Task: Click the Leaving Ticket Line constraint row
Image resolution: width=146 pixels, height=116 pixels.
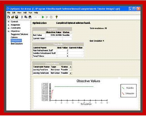Action: [x=51, y=73]
